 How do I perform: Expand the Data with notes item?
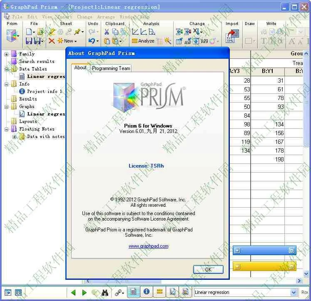pyautogui.click(x=14, y=137)
